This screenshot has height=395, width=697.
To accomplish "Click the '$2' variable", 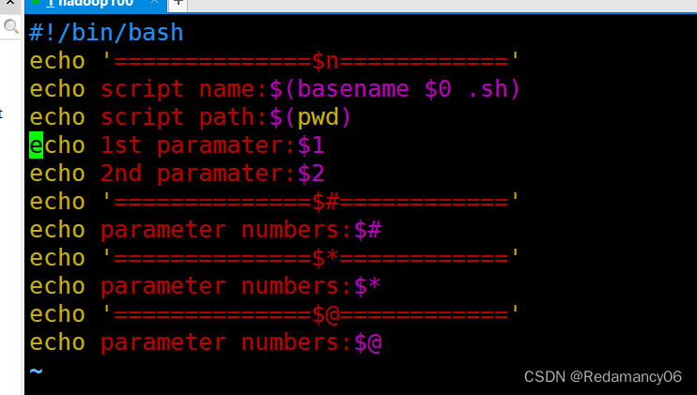I will (x=311, y=174).
